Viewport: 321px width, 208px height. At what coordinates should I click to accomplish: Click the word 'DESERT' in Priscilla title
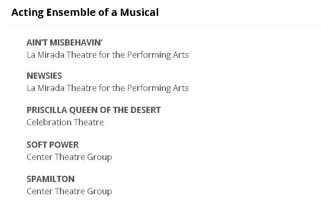(145, 110)
